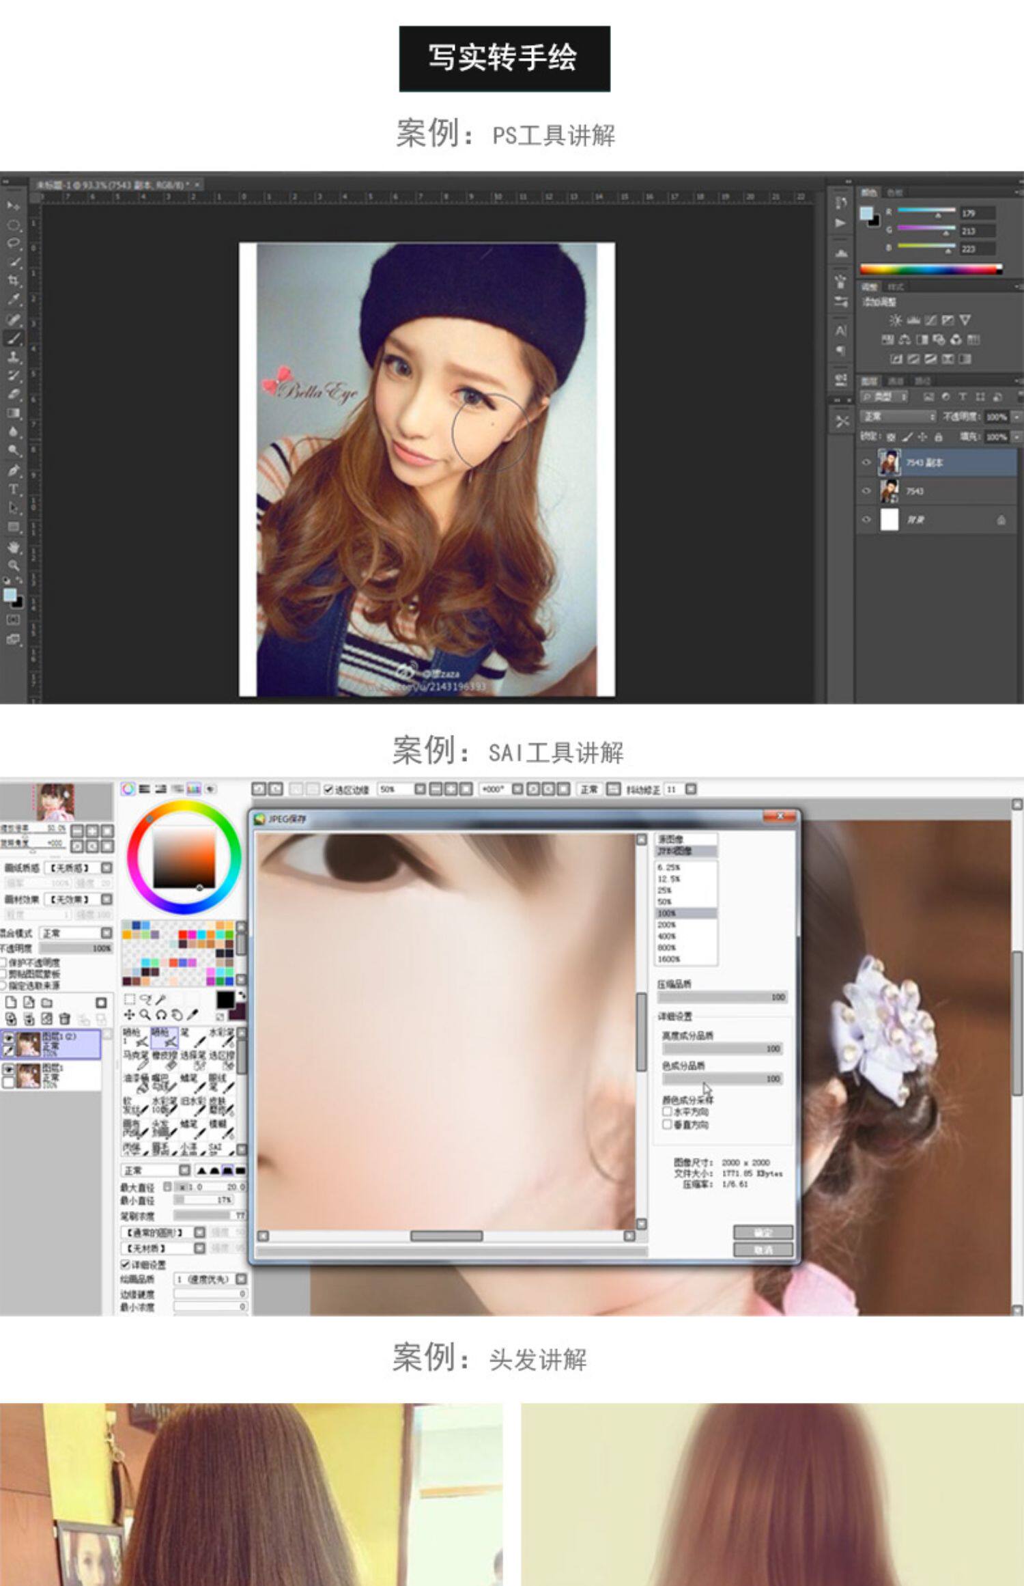This screenshot has width=1024, height=1586.
Task: Select the Hand tool in Photoshop toolbar
Action: tap(13, 547)
